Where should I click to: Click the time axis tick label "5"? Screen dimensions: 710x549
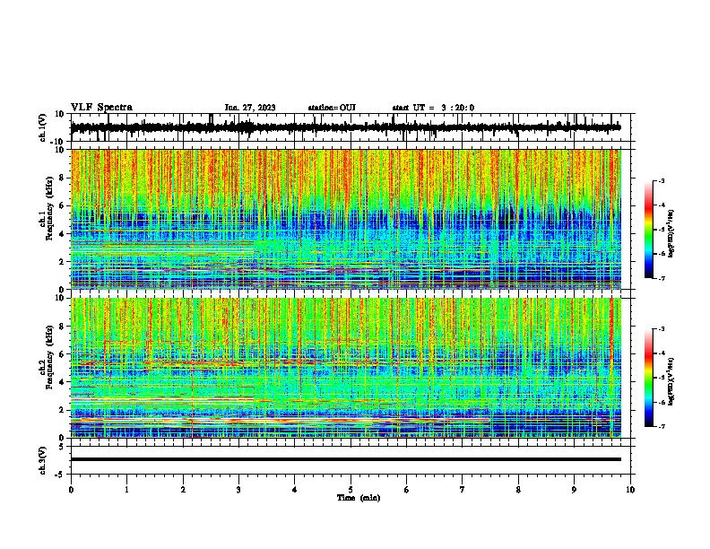pos(351,490)
